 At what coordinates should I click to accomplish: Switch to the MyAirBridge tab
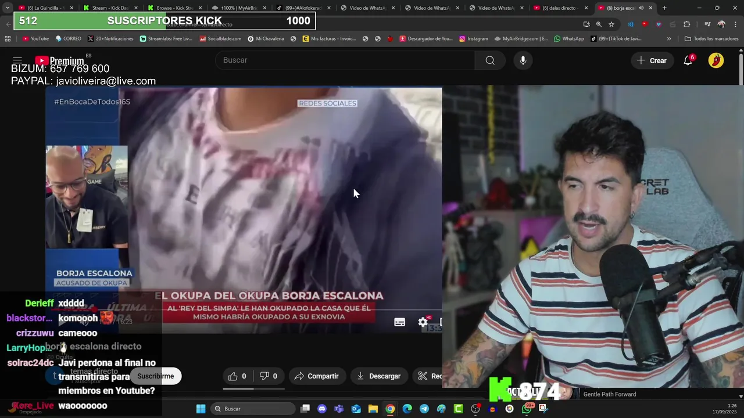click(x=239, y=8)
